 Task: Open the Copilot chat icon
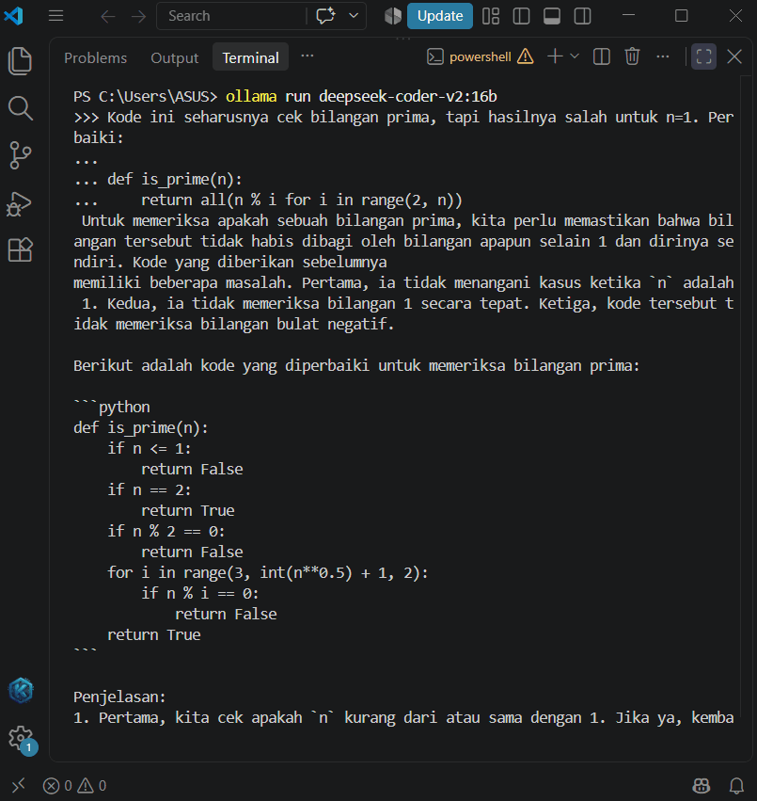coord(325,16)
